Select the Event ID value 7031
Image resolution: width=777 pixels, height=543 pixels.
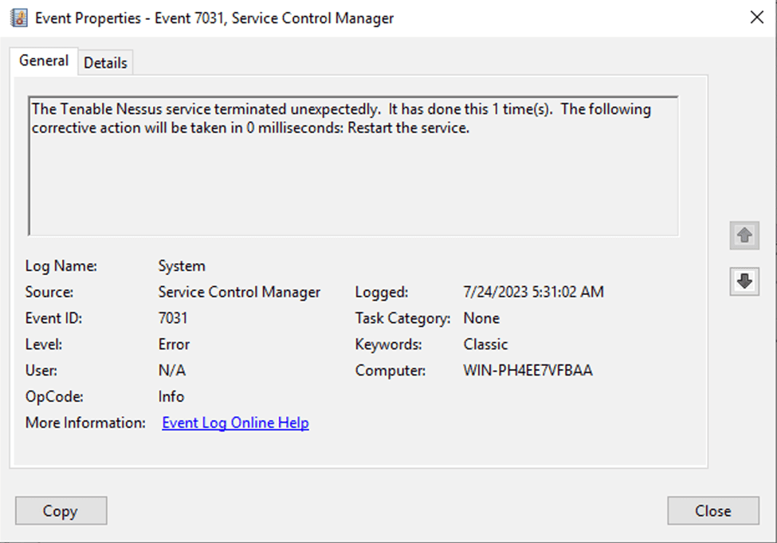(173, 318)
